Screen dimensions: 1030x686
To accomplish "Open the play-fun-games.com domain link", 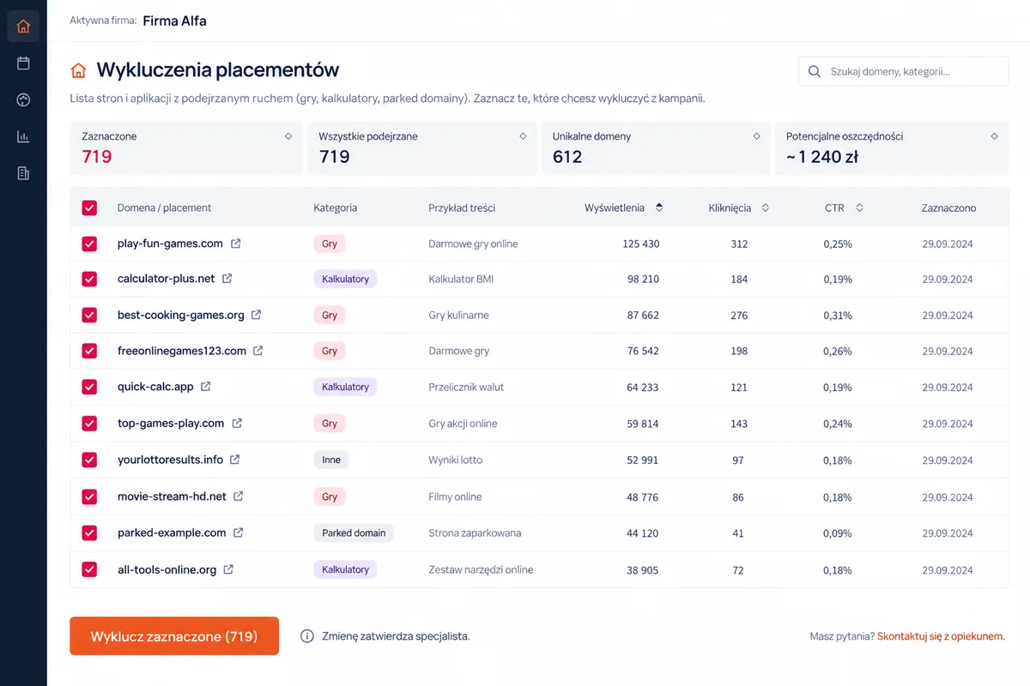I will pos(170,244).
